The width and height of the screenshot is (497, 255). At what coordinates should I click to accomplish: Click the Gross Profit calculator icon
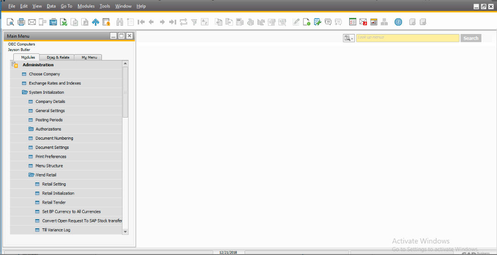[240, 22]
